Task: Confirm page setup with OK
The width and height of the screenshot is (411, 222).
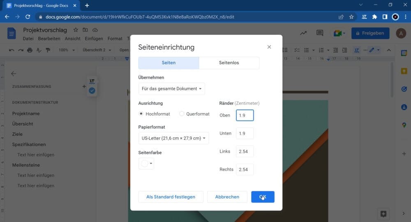Action: (x=263, y=197)
